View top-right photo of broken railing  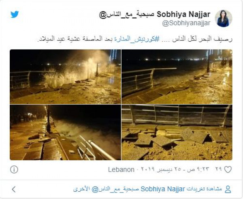point(177,77)
